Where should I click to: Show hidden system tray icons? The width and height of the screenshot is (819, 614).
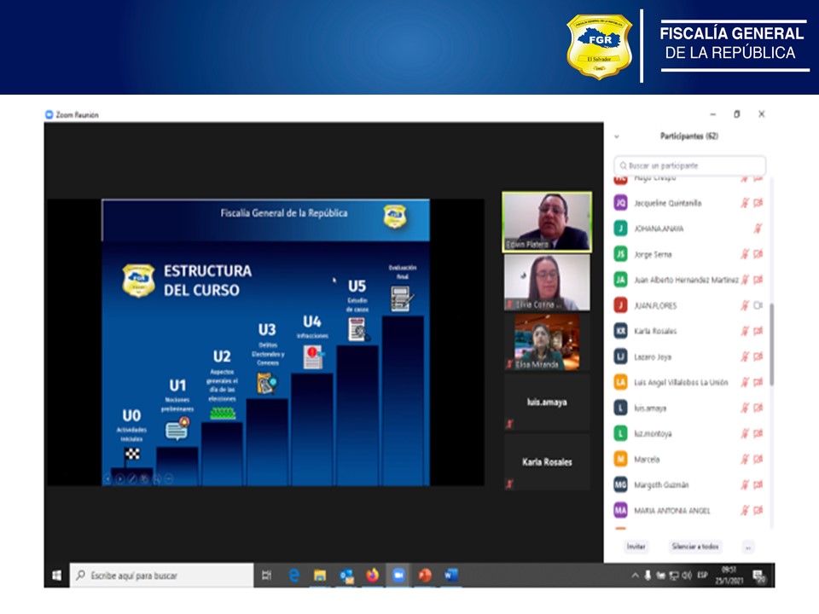pyautogui.click(x=634, y=576)
